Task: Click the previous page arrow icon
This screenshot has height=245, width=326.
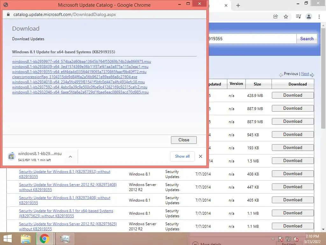Action: tap(281, 75)
